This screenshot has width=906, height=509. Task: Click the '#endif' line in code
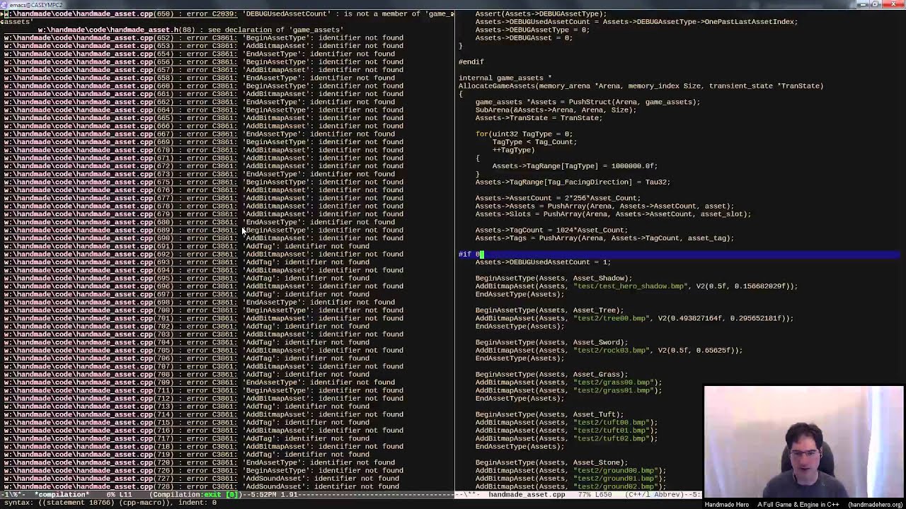[x=471, y=62]
